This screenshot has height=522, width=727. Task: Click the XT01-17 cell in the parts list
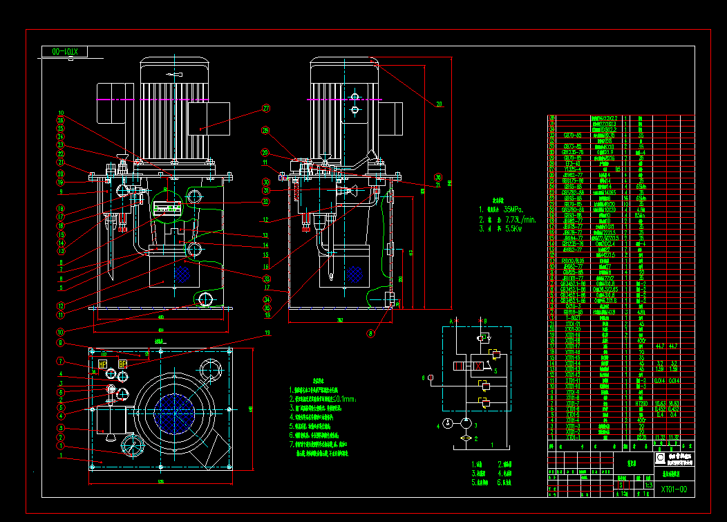(x=573, y=346)
